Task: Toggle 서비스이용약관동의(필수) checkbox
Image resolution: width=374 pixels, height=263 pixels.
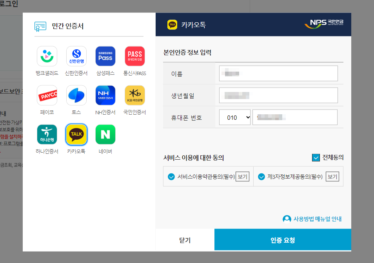Action: pyautogui.click(x=171, y=177)
